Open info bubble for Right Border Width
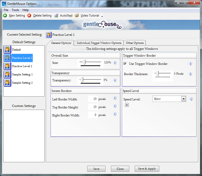Viewport: 202px width, 176px height. point(115,114)
